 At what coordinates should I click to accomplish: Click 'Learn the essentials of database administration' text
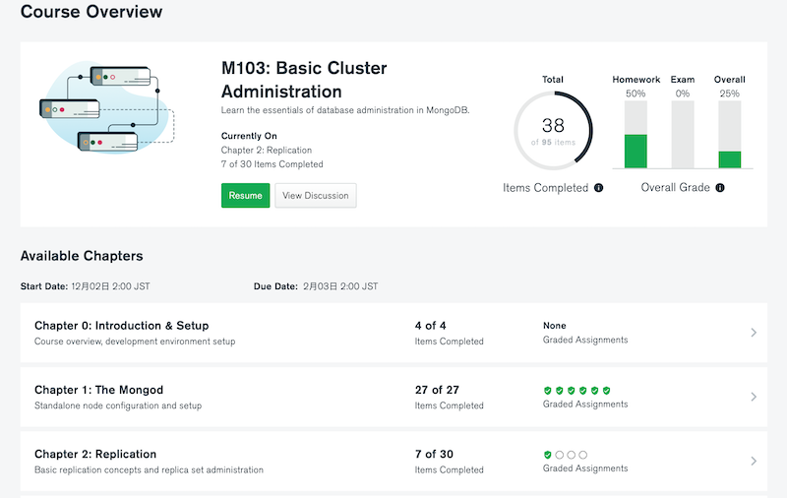coord(345,110)
